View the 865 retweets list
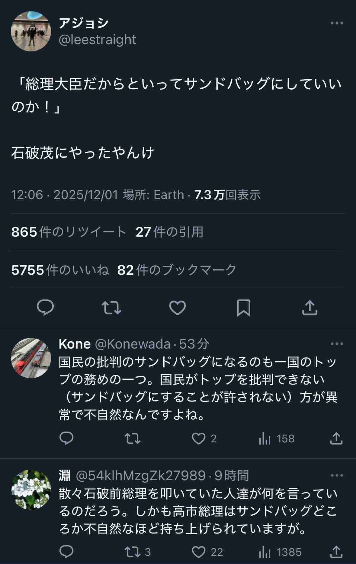356x564 pixels. point(69,232)
